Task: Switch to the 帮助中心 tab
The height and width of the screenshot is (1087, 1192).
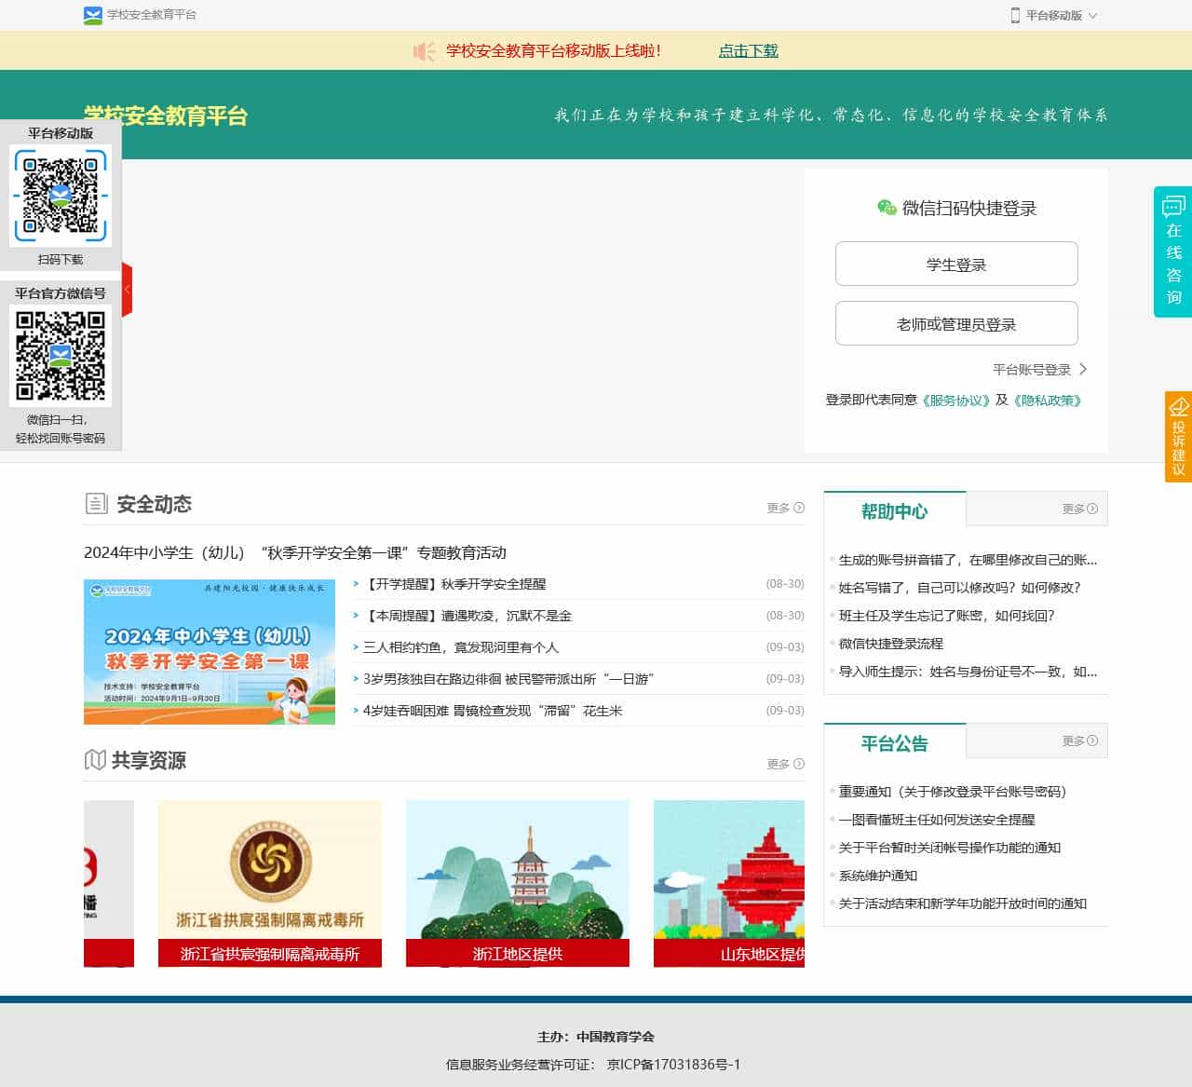Action: pyautogui.click(x=894, y=511)
